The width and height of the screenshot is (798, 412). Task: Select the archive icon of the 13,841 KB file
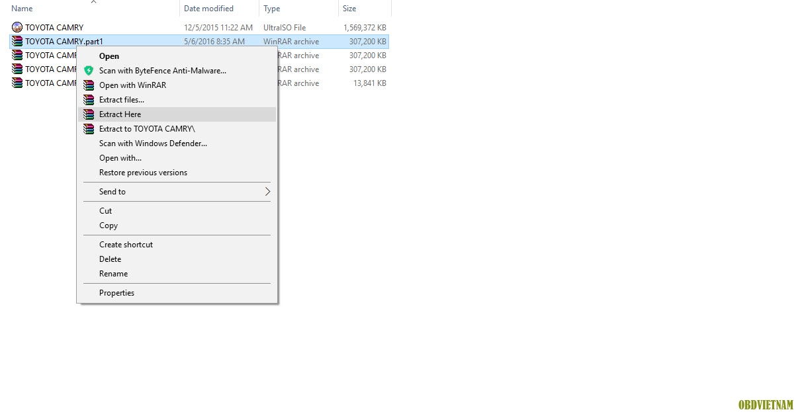[x=17, y=83]
